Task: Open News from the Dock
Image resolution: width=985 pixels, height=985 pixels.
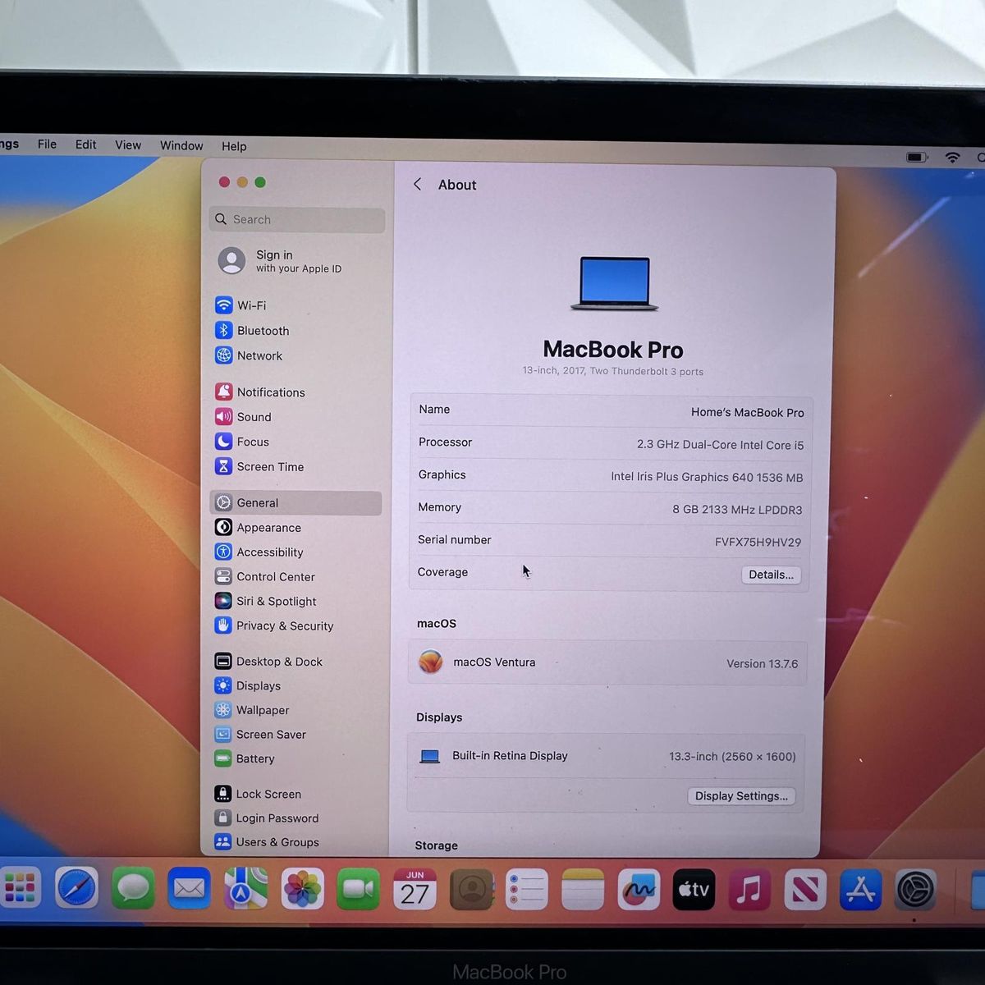Action: tap(804, 889)
